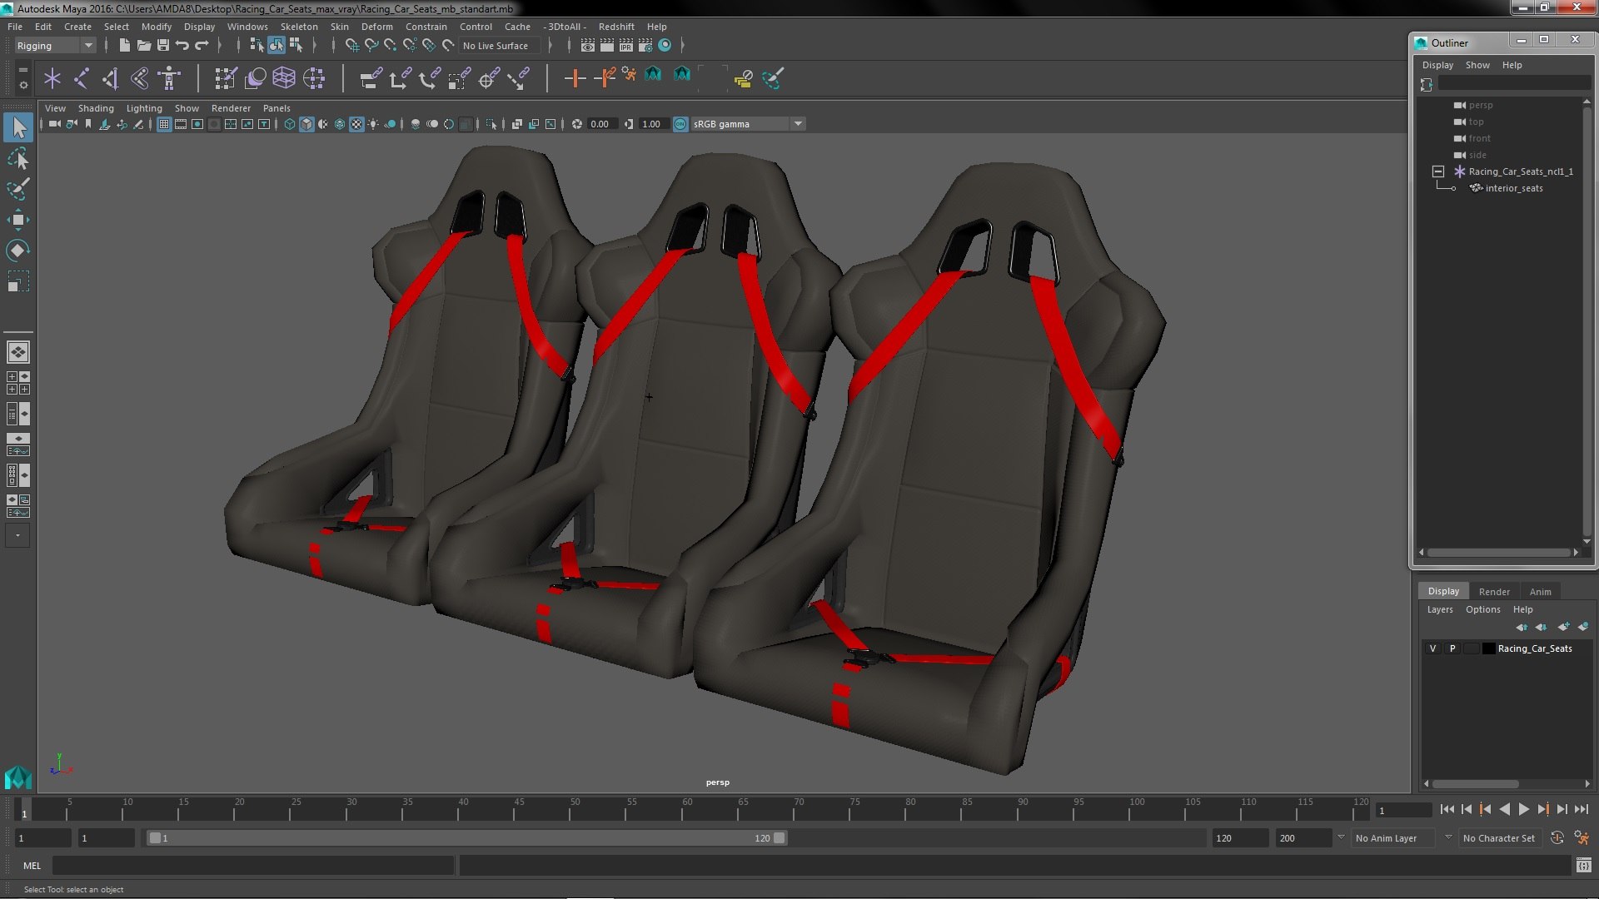Switch to the Render layer tab

pos(1494,592)
